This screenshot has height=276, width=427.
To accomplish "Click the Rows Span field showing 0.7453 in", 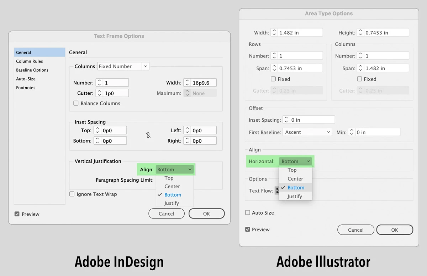I will click(300, 68).
